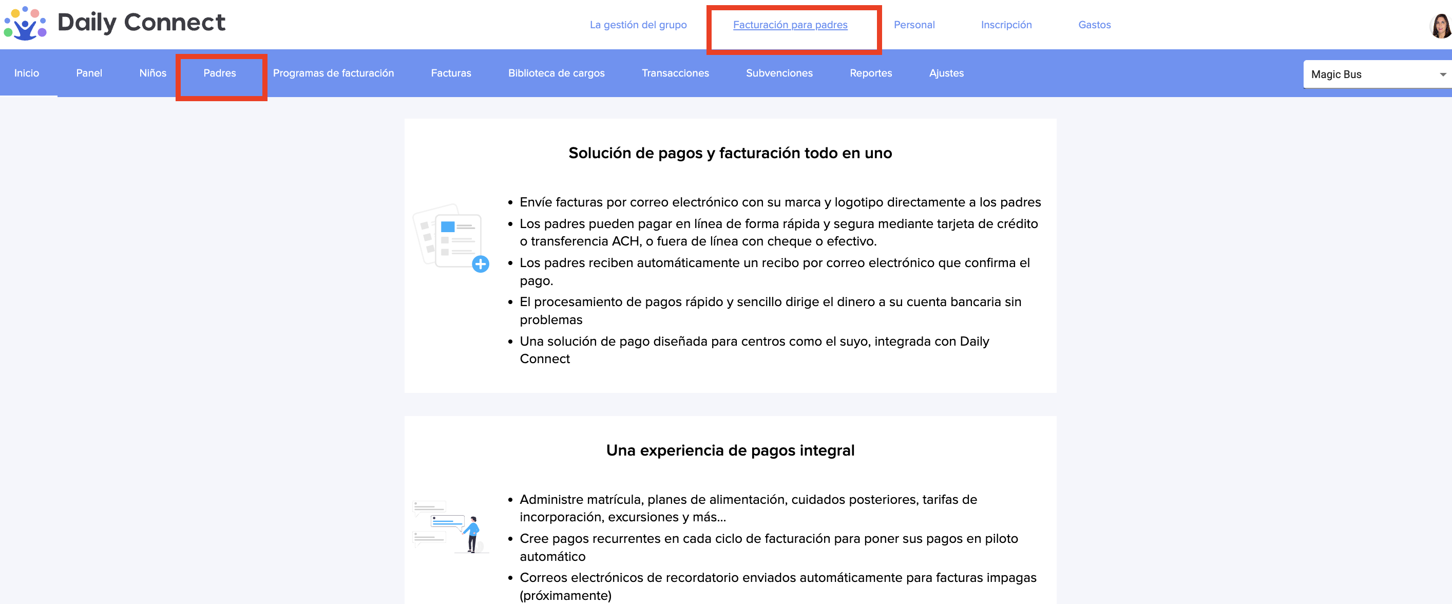Open the Subvenciones tab
The image size is (1452, 604).
click(779, 73)
